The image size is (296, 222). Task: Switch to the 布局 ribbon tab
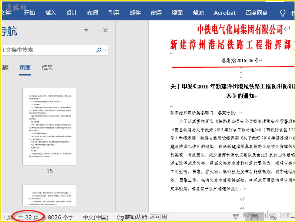(x=93, y=13)
